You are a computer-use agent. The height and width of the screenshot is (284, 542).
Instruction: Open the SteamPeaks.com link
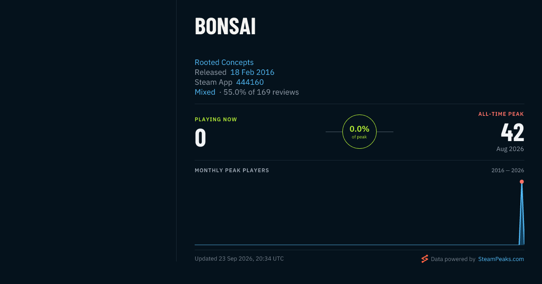(x=501, y=259)
